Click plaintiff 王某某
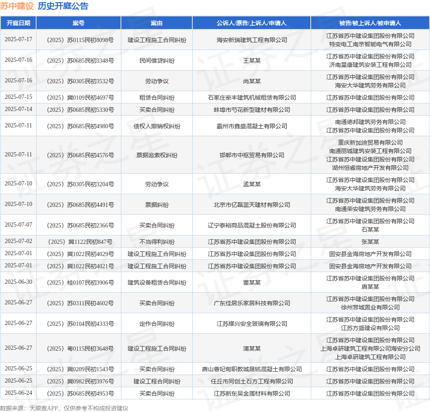Screen dimensions: 430x412 [252, 61]
